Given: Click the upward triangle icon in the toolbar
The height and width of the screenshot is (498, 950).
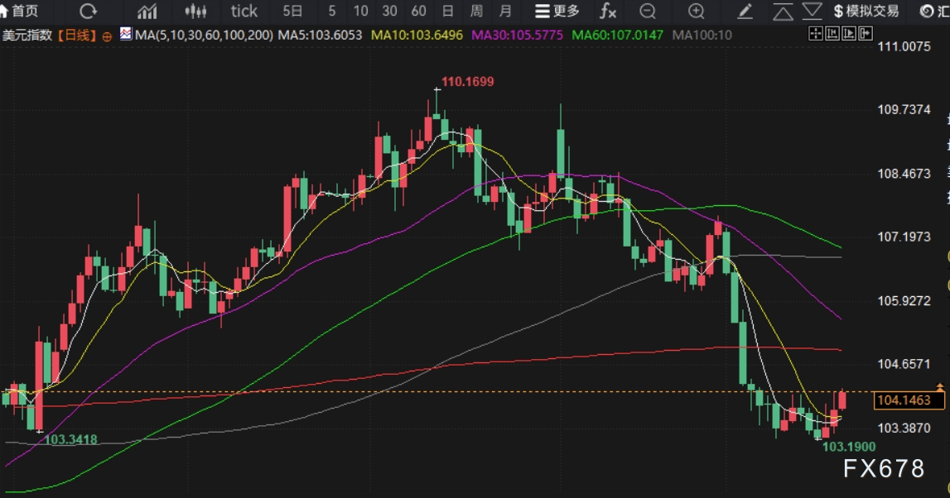Looking at the screenshot, I should click(783, 12).
